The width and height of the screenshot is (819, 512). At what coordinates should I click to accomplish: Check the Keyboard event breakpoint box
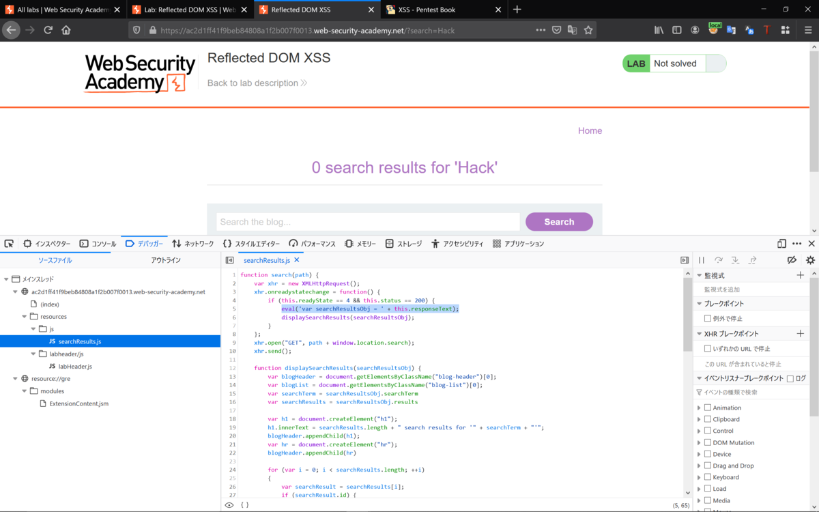click(x=708, y=477)
